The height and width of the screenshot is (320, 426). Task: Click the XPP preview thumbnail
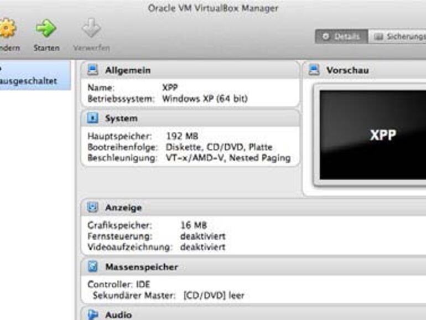[x=373, y=135]
